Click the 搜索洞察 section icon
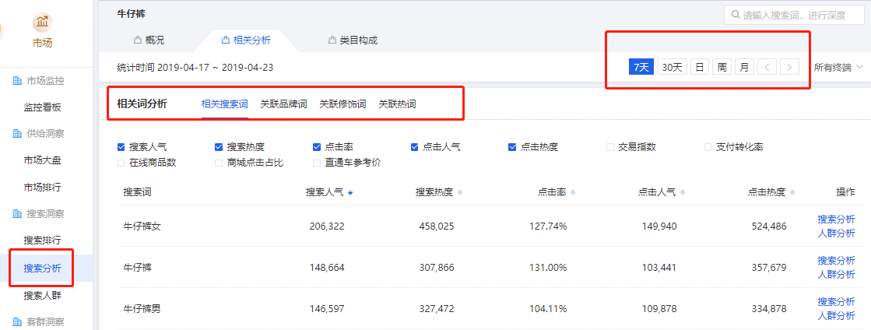 16,213
